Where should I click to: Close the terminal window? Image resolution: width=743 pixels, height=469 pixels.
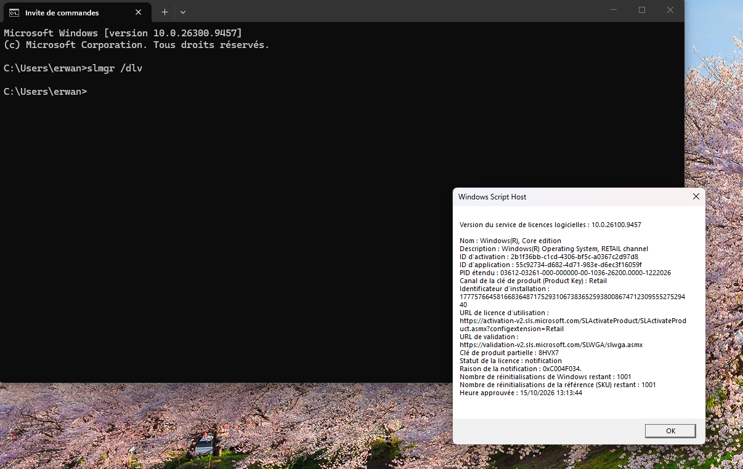pos(670,10)
